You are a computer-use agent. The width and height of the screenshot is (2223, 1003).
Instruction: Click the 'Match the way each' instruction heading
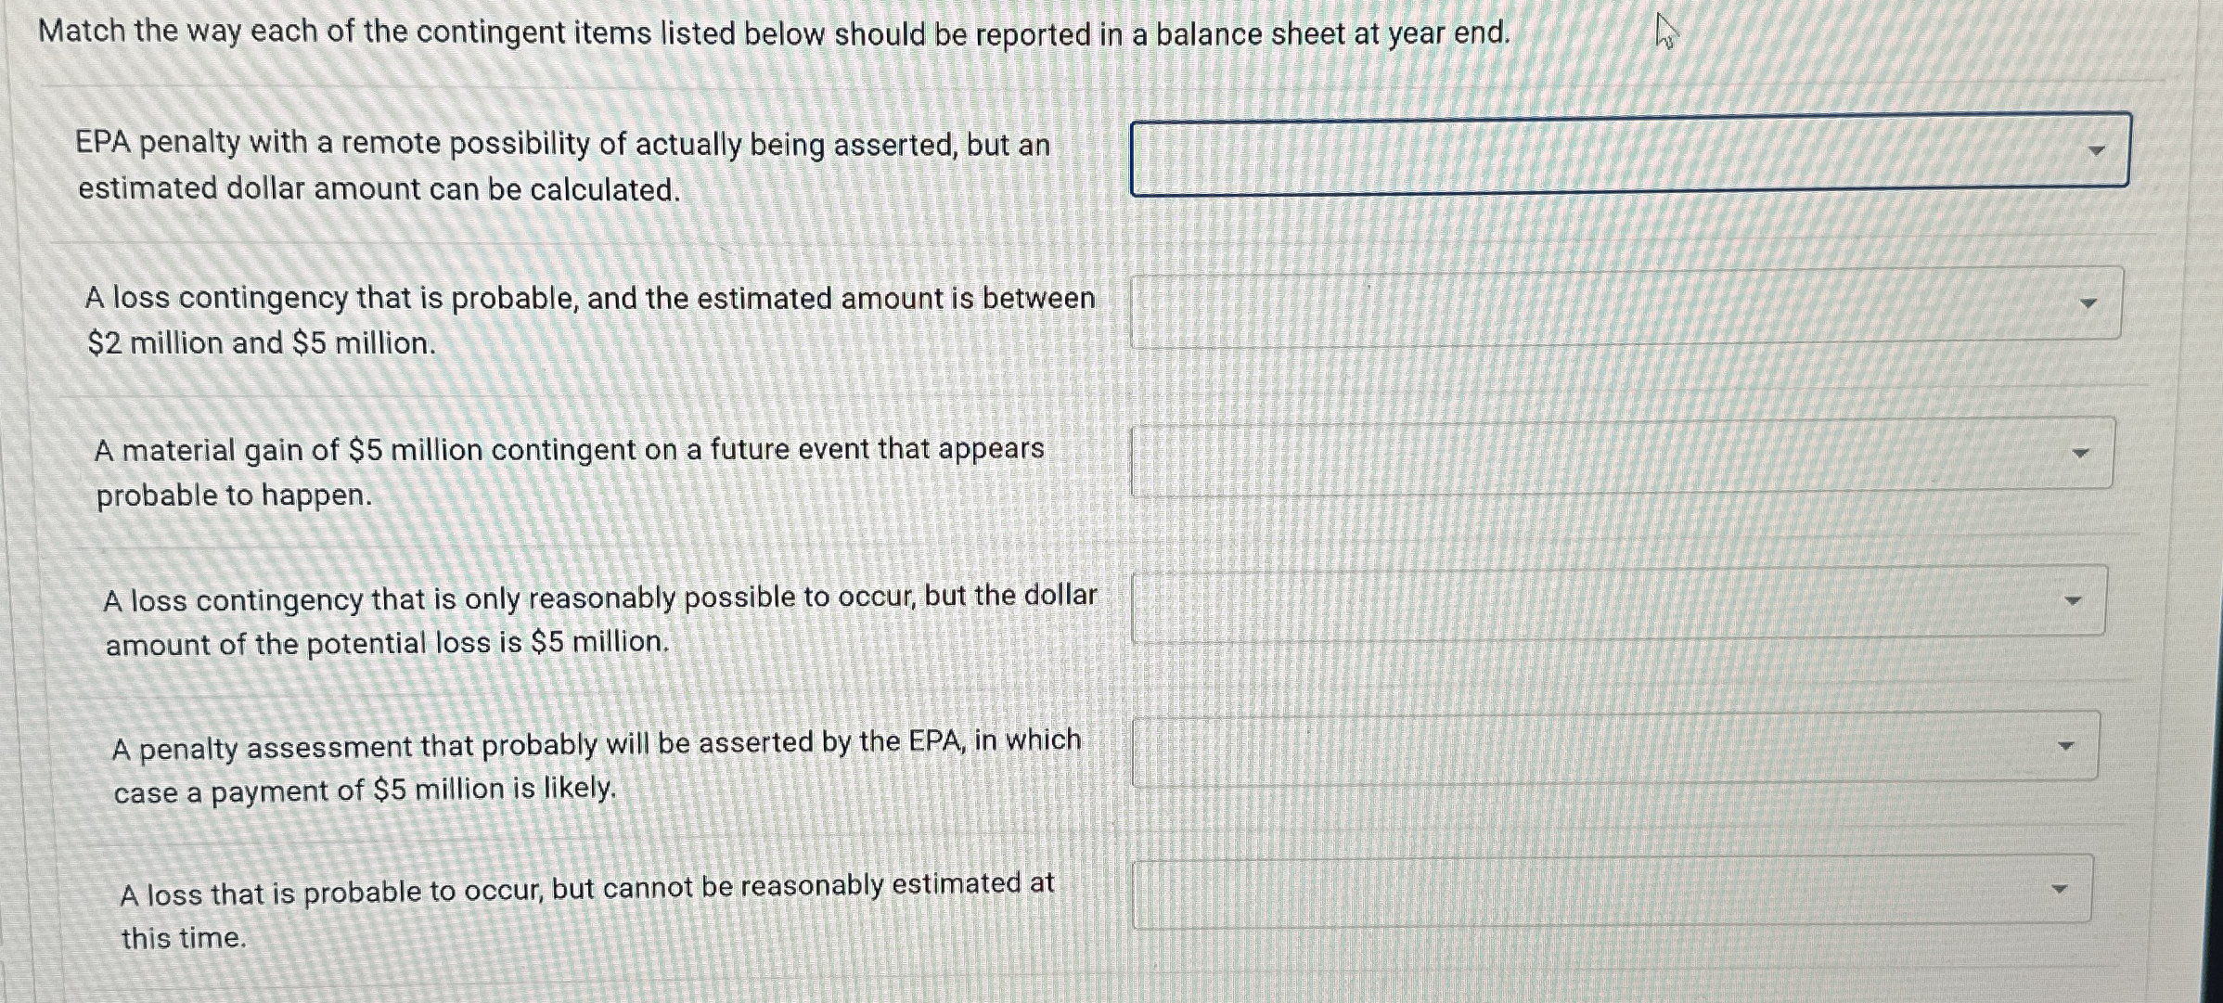(x=774, y=33)
